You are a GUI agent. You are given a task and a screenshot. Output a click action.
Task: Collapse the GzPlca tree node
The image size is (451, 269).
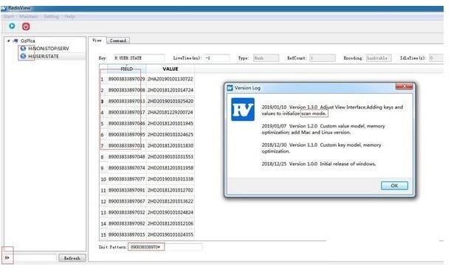point(8,41)
